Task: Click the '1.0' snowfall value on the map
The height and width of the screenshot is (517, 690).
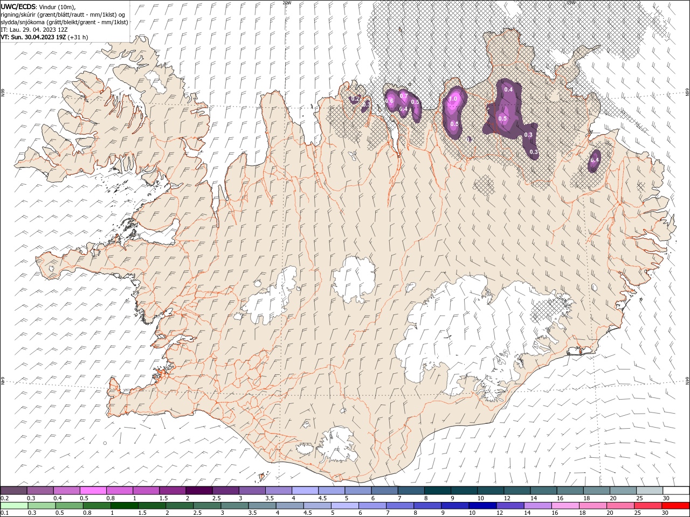Action: tap(453, 99)
